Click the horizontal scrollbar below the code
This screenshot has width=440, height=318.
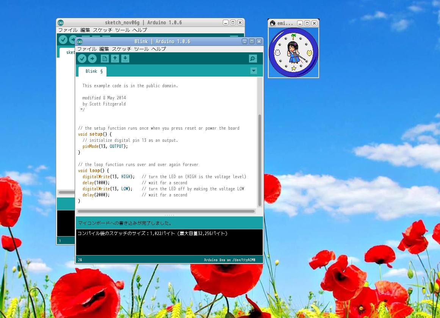(163, 211)
